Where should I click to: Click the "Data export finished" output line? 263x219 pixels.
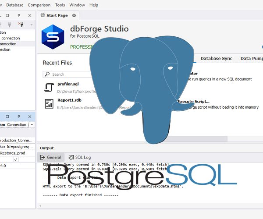(x=81, y=195)
